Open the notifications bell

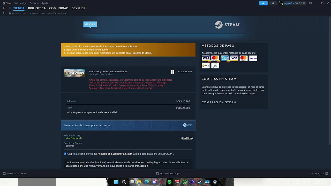(x=273, y=3)
